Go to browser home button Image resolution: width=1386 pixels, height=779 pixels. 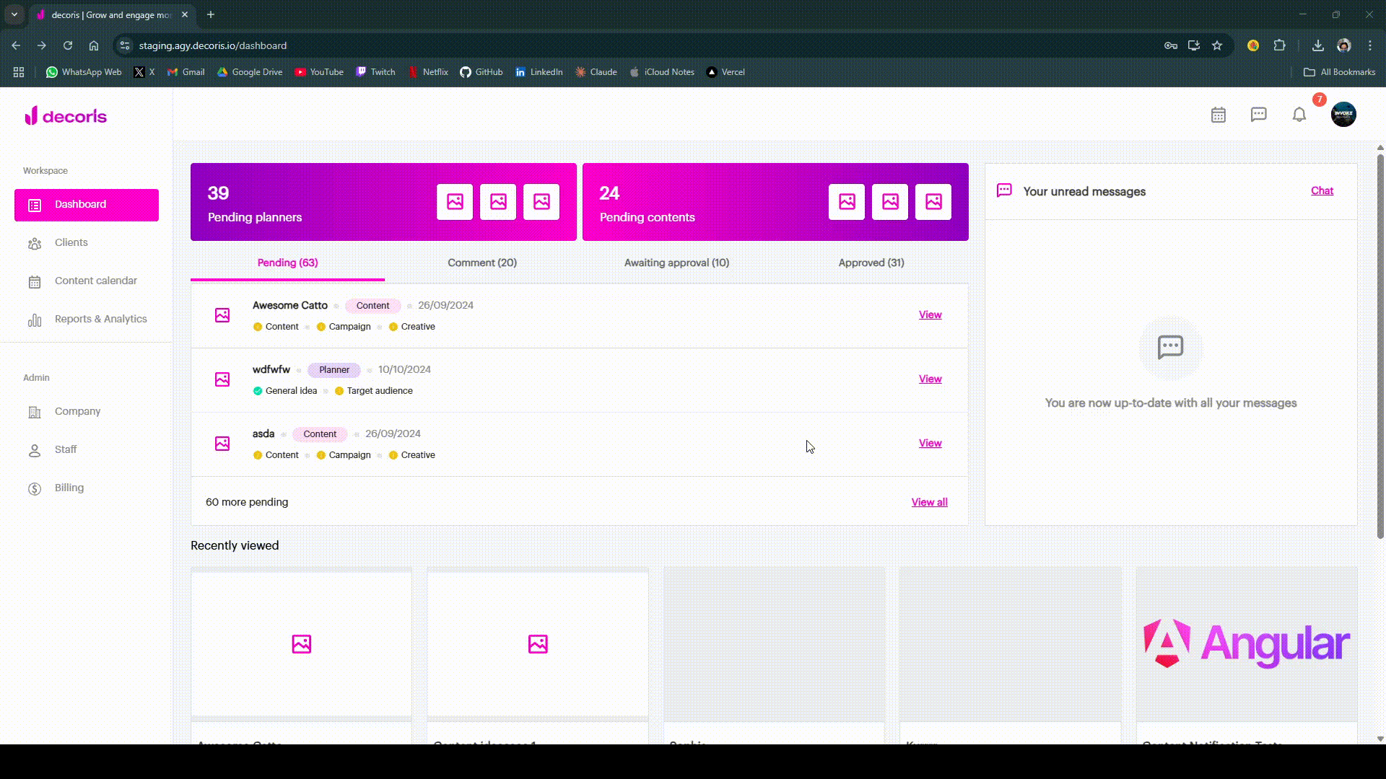point(94,45)
